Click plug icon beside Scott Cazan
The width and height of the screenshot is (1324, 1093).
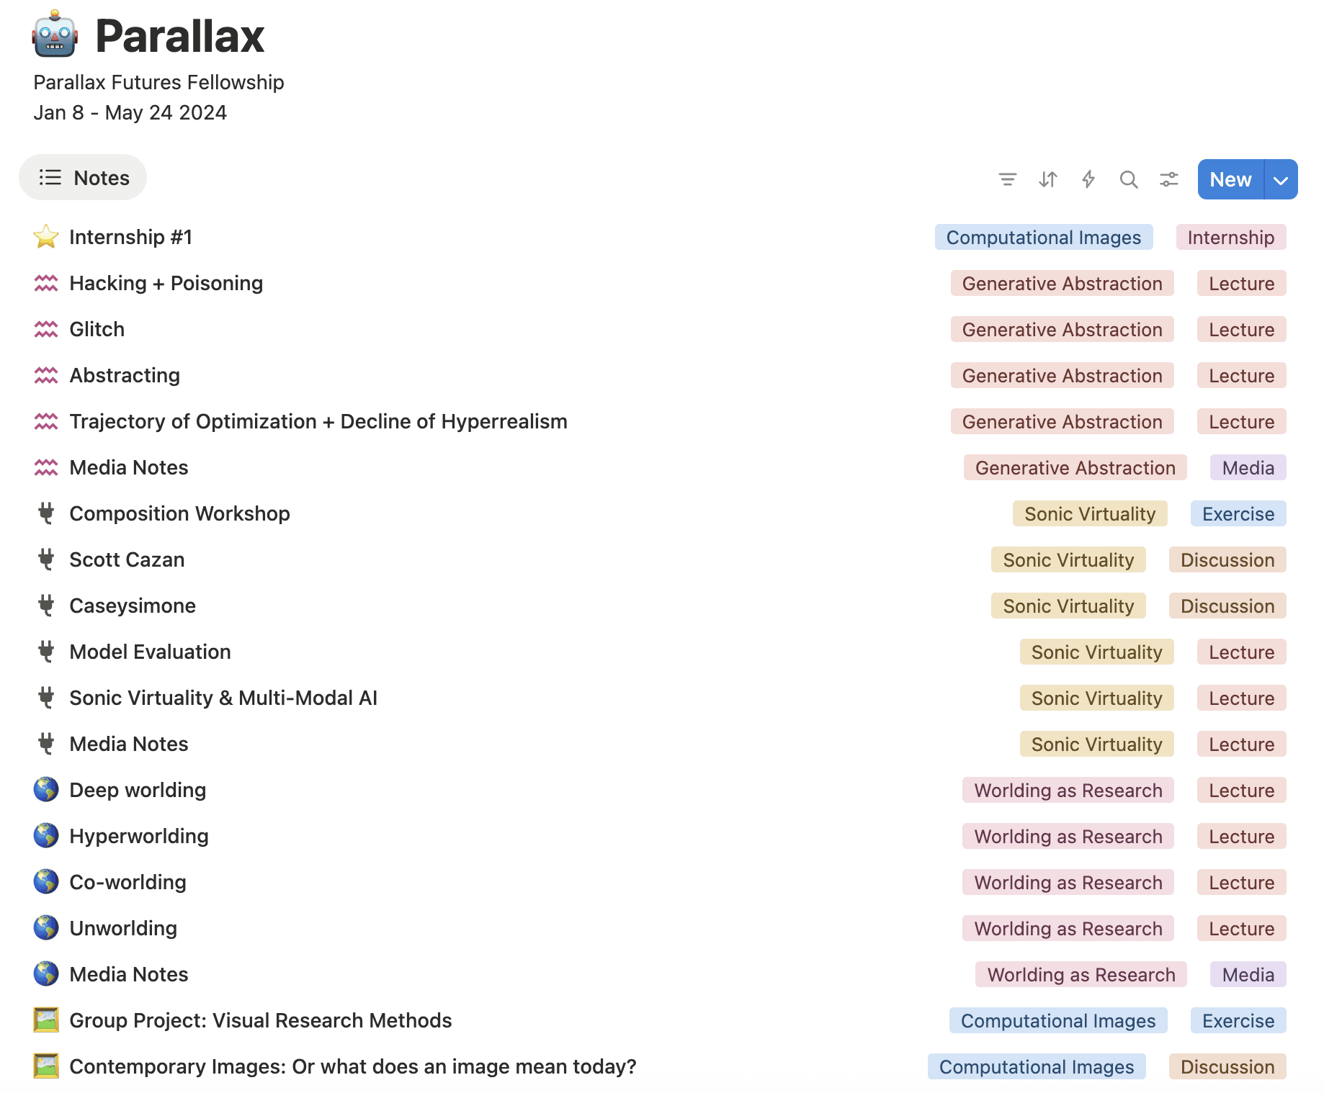(x=46, y=559)
